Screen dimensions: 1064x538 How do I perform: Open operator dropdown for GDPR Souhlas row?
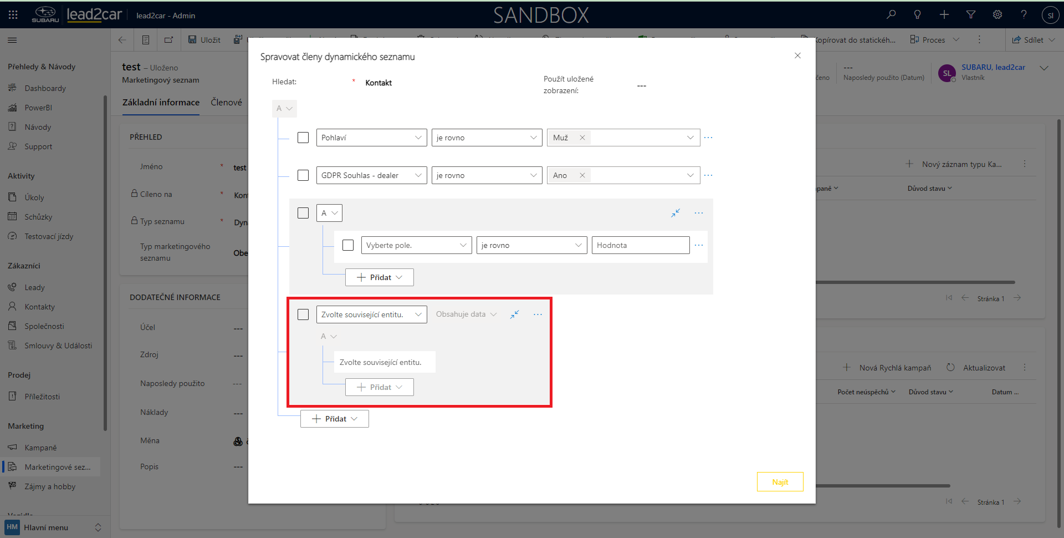(487, 175)
